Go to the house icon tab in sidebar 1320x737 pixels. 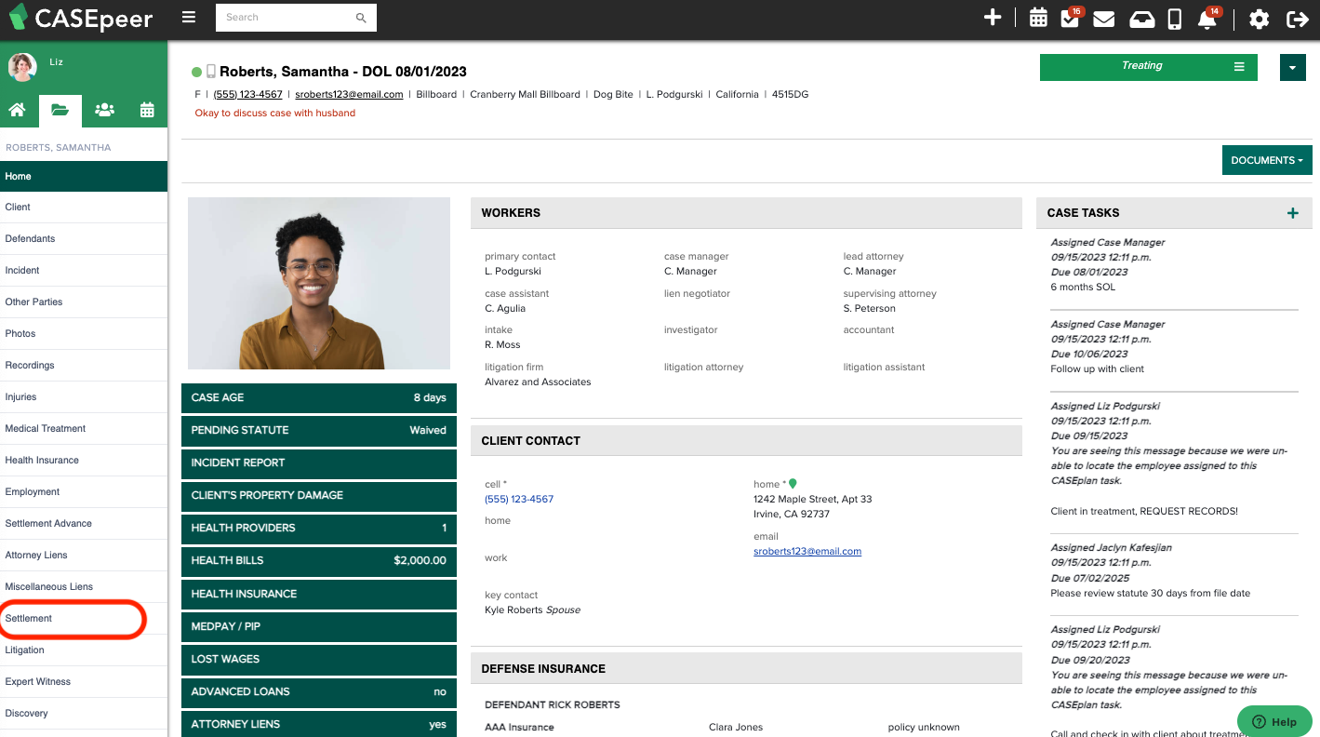pos(17,111)
